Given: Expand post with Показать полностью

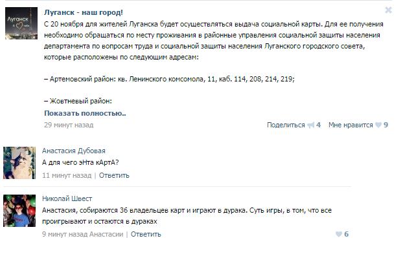Looking at the screenshot, I should 85,113.
